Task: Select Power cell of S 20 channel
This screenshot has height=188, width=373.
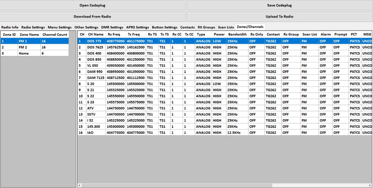Action: (x=219, y=84)
